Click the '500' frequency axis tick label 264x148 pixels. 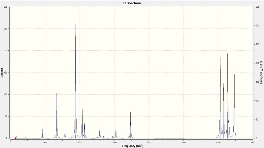[45, 142]
